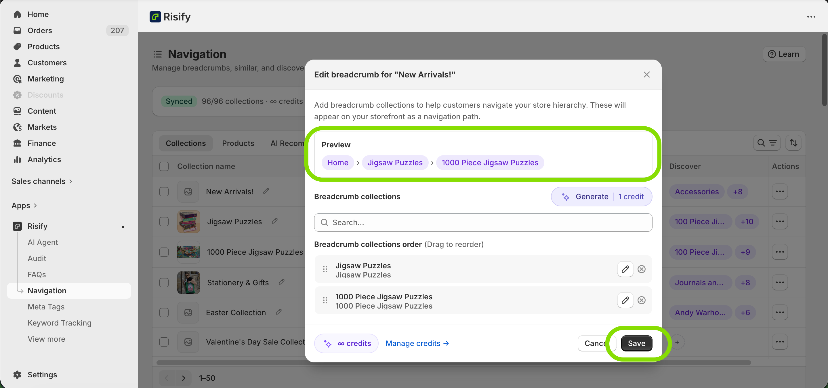Click drag handle of Jigsaw Puzzles row
The height and width of the screenshot is (388, 828).
(x=325, y=269)
